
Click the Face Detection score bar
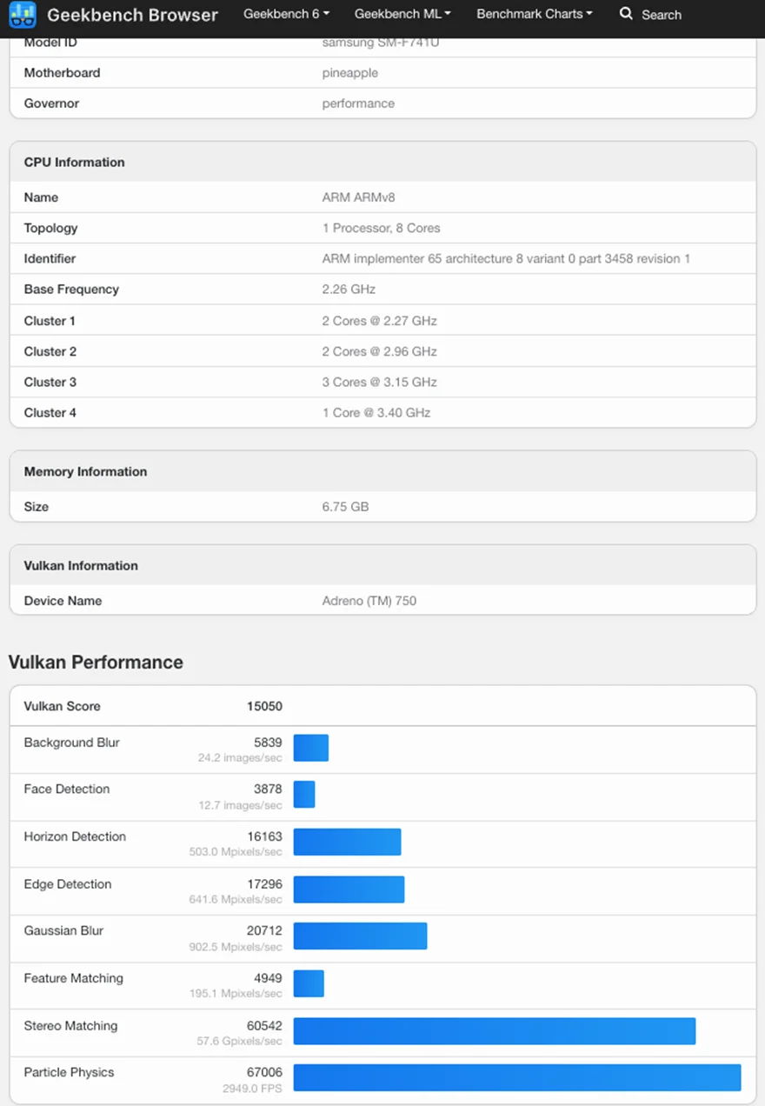(x=304, y=794)
